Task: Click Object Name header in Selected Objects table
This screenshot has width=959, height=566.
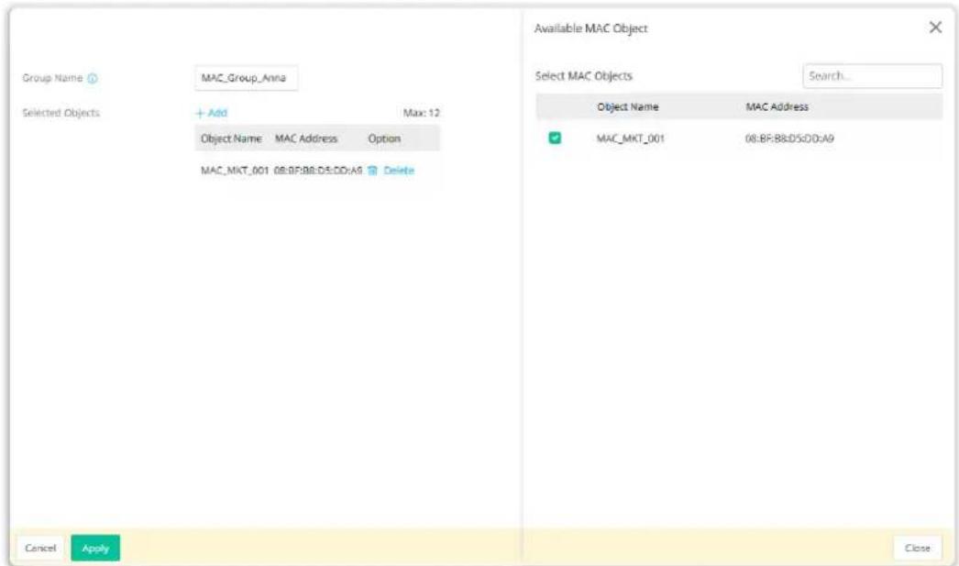Action: click(231, 139)
